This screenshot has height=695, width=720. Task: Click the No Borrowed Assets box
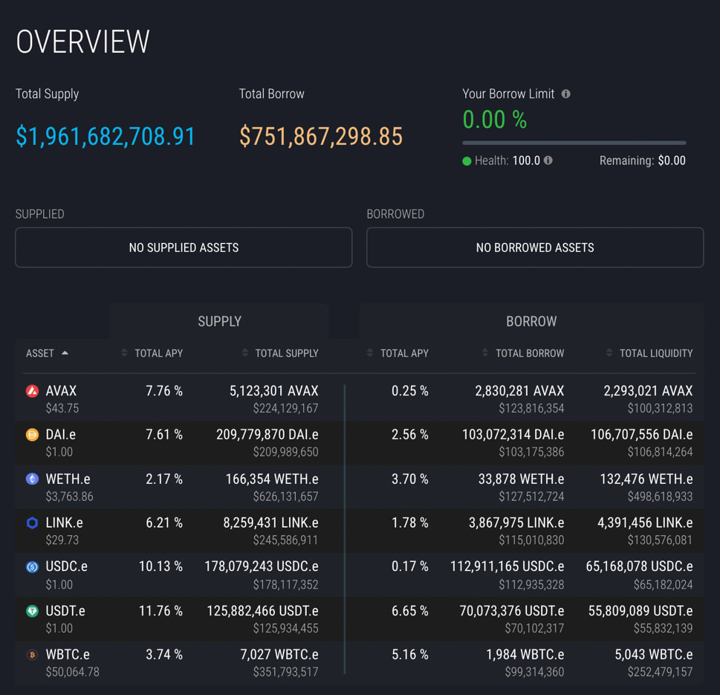tap(535, 248)
